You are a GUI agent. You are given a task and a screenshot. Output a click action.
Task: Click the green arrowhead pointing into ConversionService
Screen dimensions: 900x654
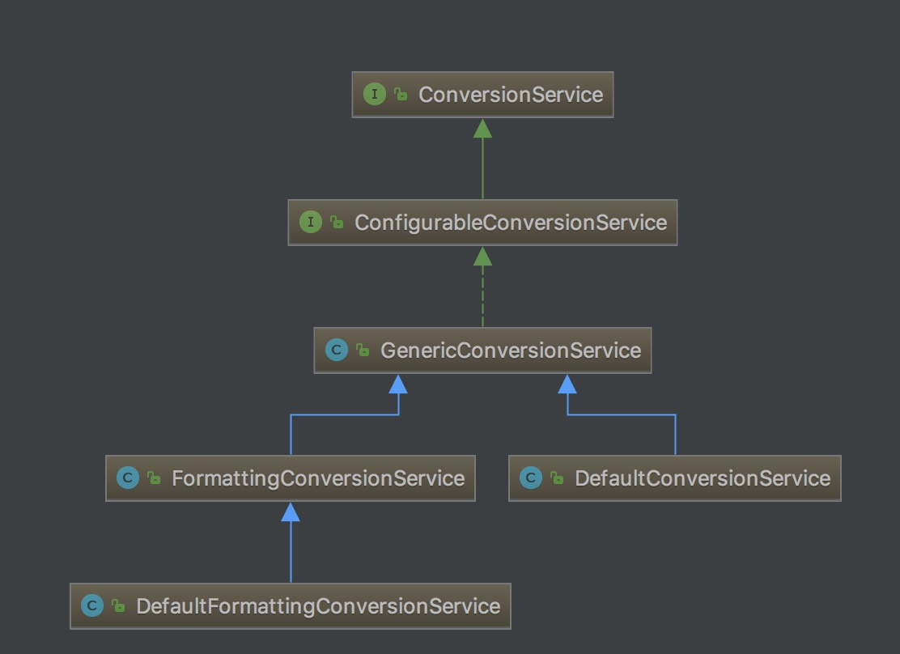(482, 128)
